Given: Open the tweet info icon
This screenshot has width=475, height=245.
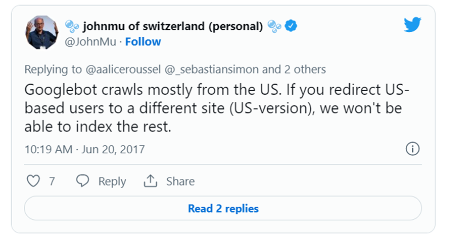Looking at the screenshot, I should point(413,149).
